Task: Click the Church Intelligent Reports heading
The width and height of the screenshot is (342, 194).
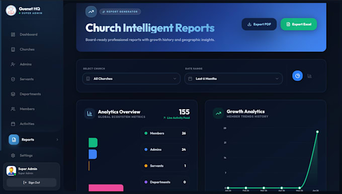Action: 150,28
